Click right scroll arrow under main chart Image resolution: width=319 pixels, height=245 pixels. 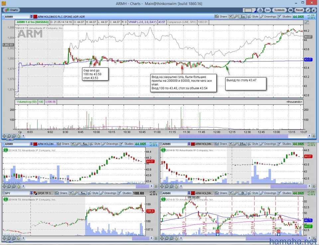(x=309, y=136)
